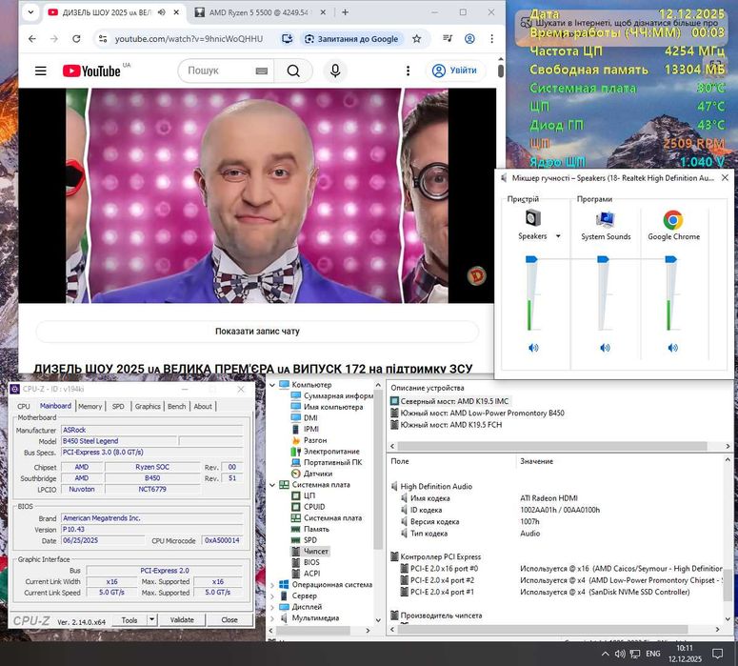Click the Google Chrome icon in mixer

673,219
